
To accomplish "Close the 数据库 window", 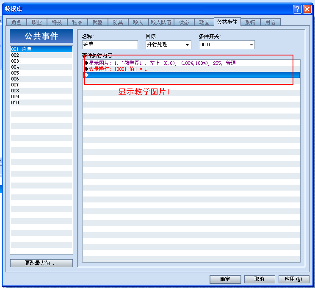I will 307,9.
